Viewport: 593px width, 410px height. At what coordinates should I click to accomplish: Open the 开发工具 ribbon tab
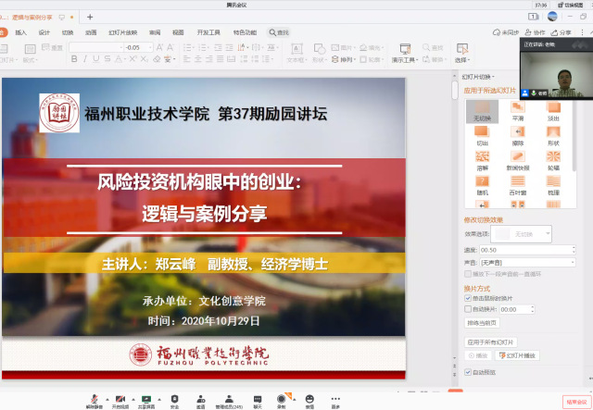[209, 32]
